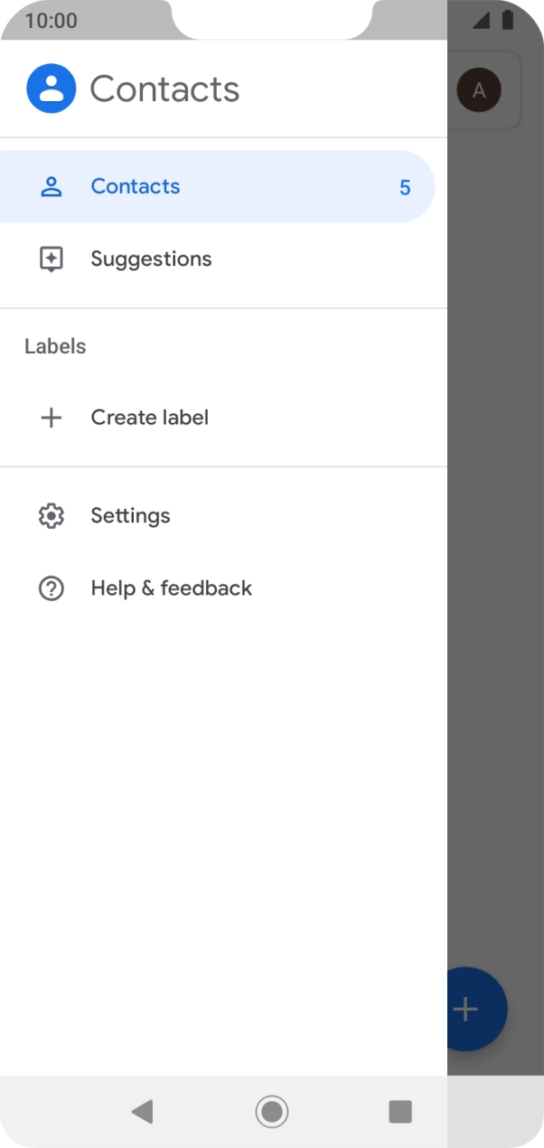Viewport: 544px width, 1148px height.
Task: Click the contact count number 5
Action: (x=405, y=188)
